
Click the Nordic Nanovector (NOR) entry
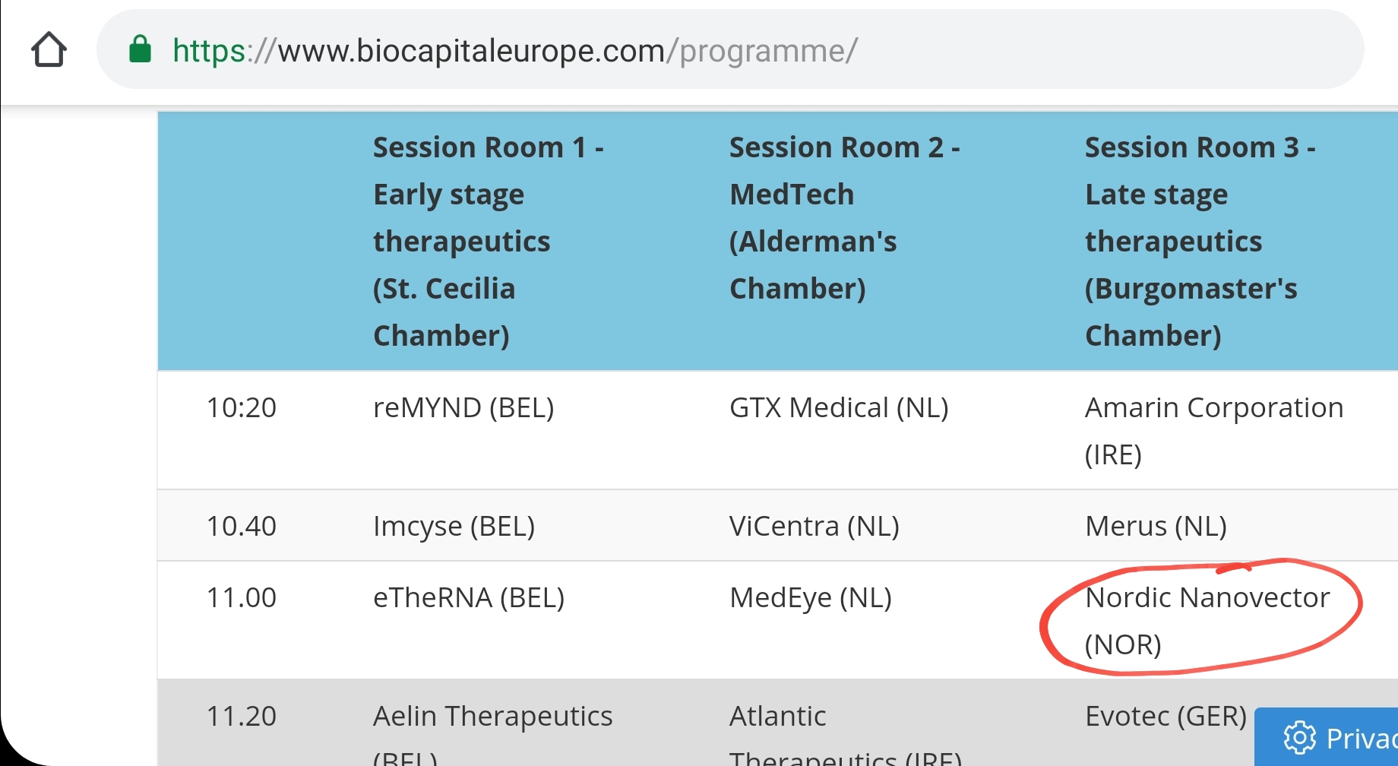pyautogui.click(x=1207, y=621)
